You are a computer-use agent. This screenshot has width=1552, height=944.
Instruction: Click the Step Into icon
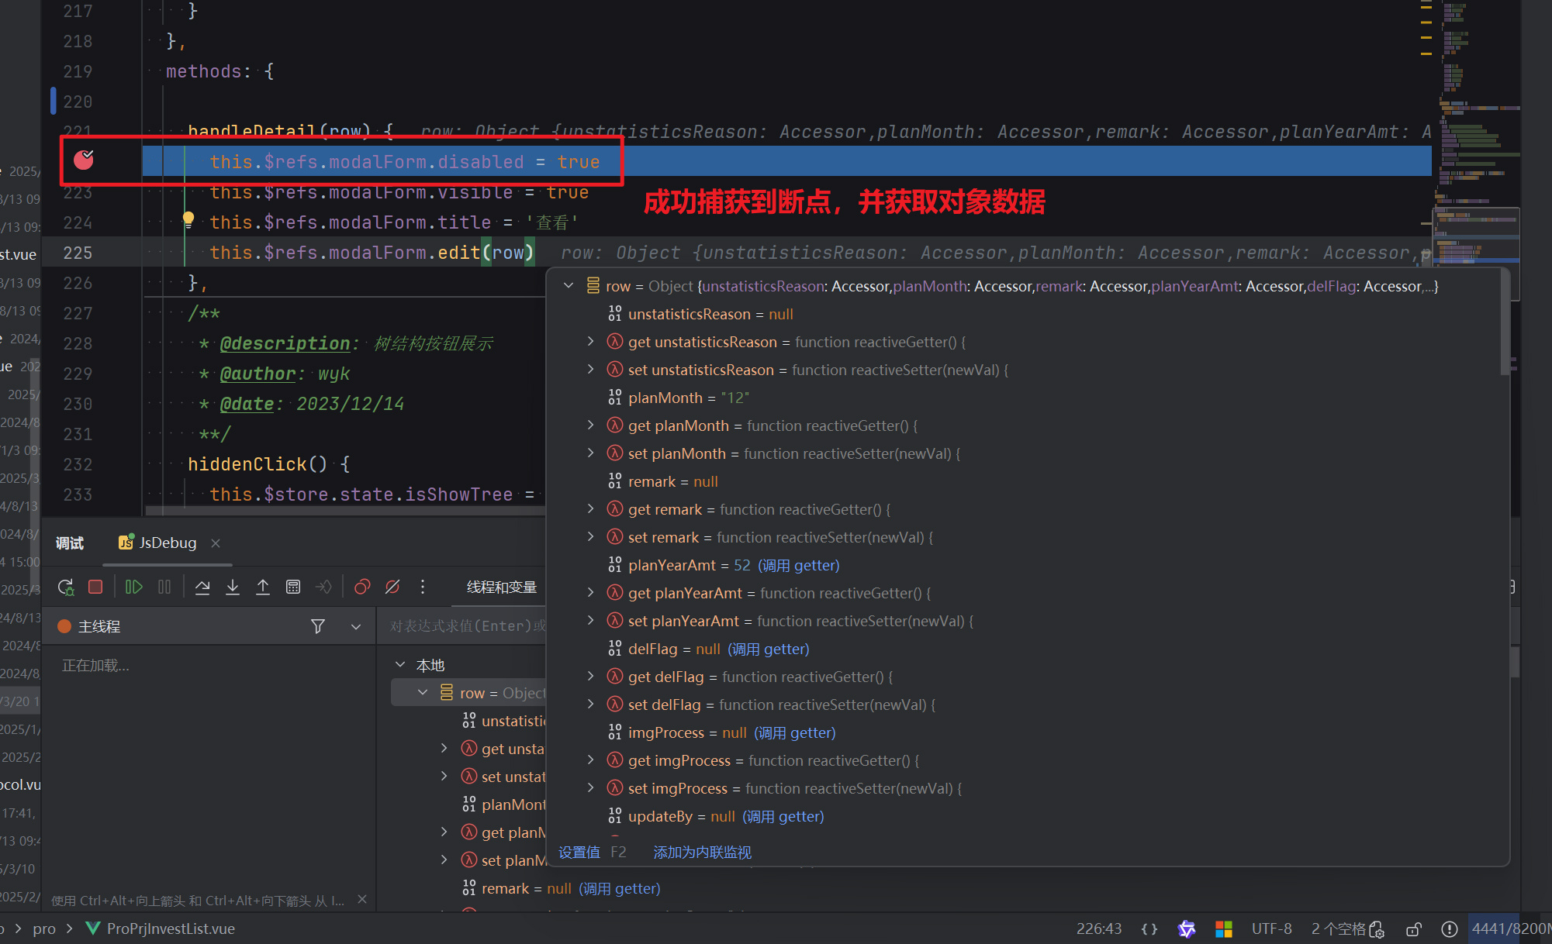point(233,587)
